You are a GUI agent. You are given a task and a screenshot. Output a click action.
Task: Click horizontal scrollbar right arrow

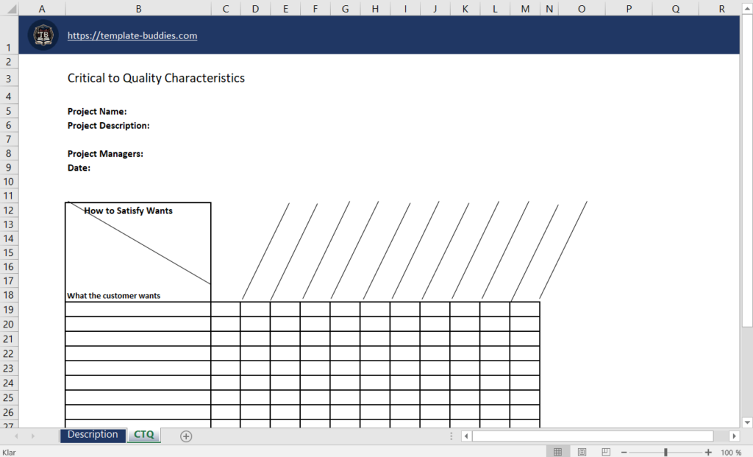coord(734,436)
